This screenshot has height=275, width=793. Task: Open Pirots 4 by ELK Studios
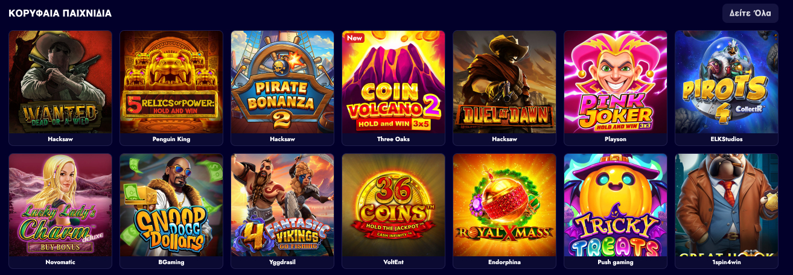tap(727, 82)
